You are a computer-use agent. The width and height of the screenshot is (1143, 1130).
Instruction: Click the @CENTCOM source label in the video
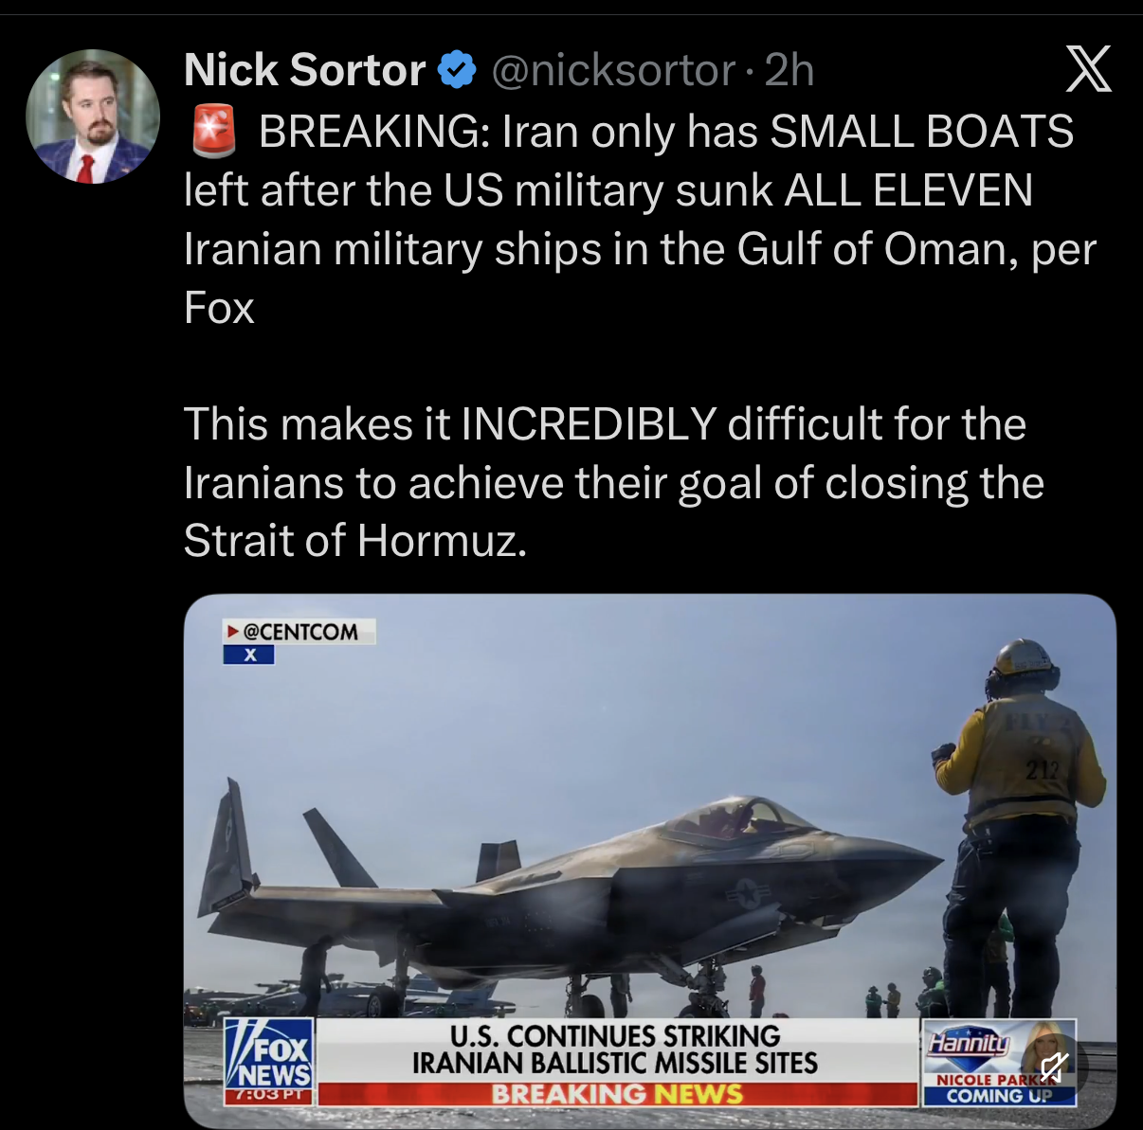(x=299, y=632)
